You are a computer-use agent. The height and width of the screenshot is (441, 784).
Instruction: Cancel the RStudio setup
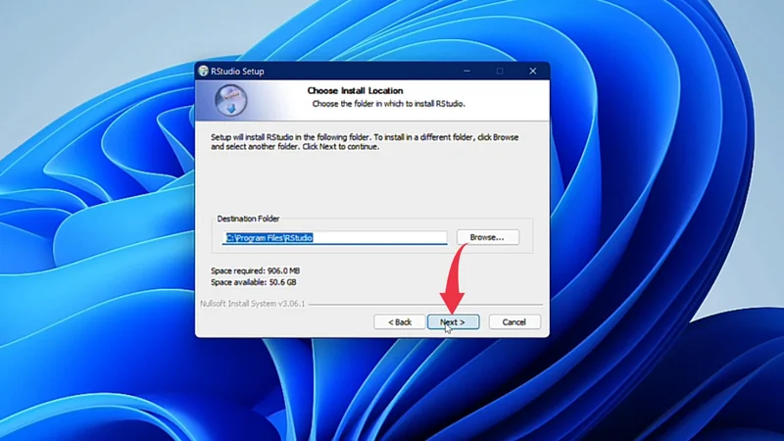pos(514,321)
